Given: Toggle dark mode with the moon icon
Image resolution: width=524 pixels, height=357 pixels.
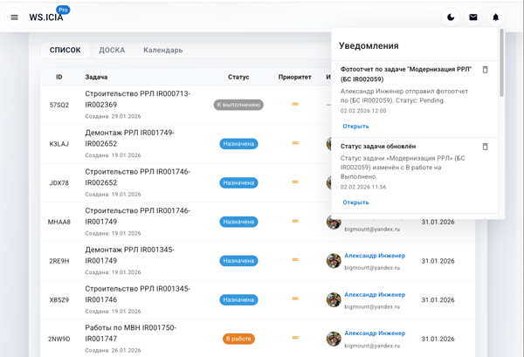Looking at the screenshot, I should pyautogui.click(x=451, y=17).
